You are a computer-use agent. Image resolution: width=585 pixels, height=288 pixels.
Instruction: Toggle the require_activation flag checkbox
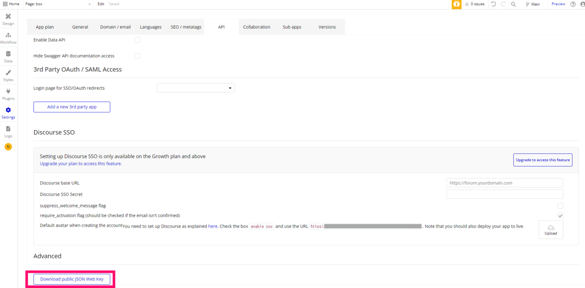(561, 215)
